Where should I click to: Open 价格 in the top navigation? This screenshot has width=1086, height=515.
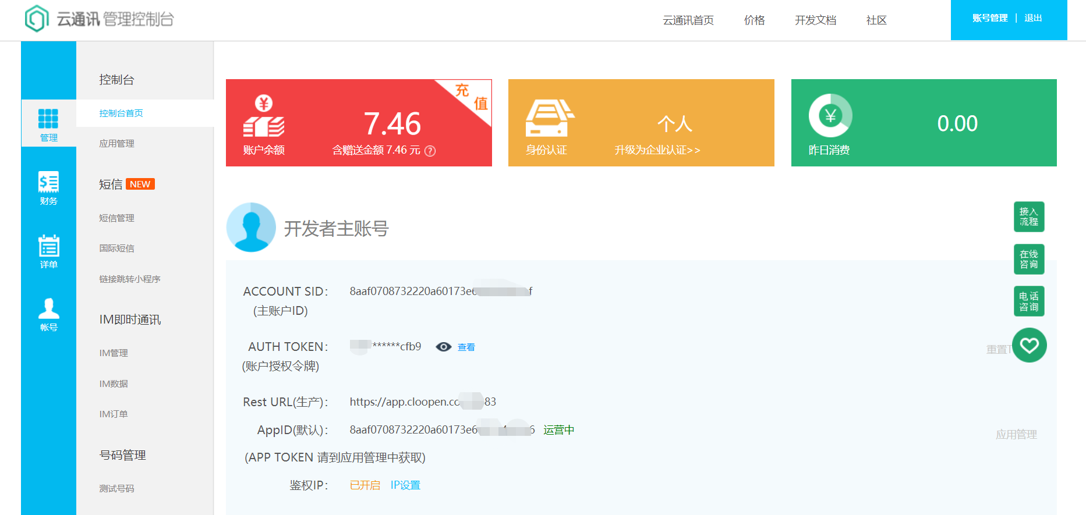(x=755, y=20)
